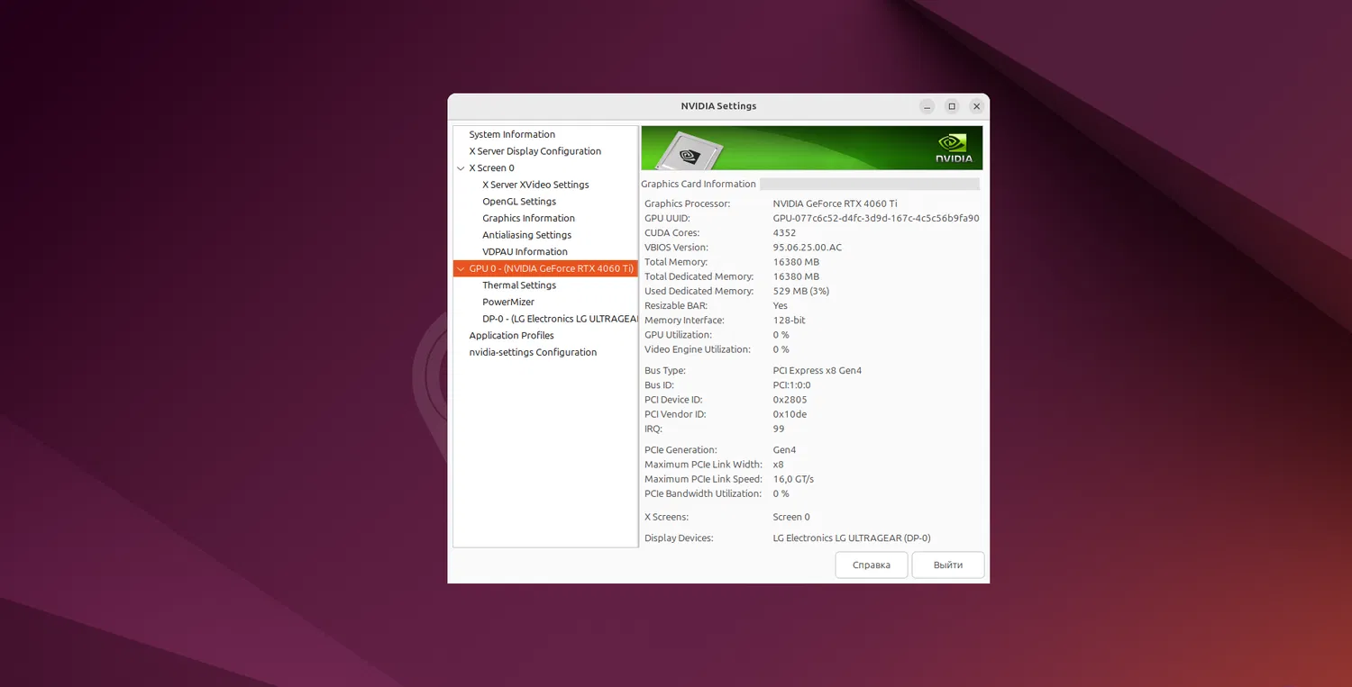The height and width of the screenshot is (687, 1352).
Task: Click the PCIe Generation value Gen4
Action: click(784, 450)
